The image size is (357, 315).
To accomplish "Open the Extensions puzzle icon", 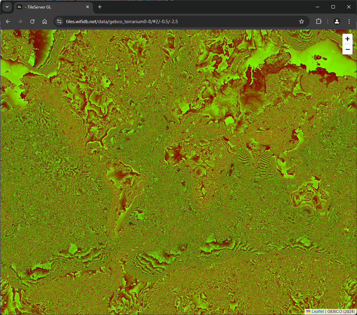I will pyautogui.click(x=319, y=21).
